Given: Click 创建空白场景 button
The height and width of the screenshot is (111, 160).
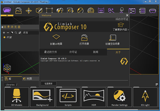Looking at the screenshot, I should [x=113, y=40].
